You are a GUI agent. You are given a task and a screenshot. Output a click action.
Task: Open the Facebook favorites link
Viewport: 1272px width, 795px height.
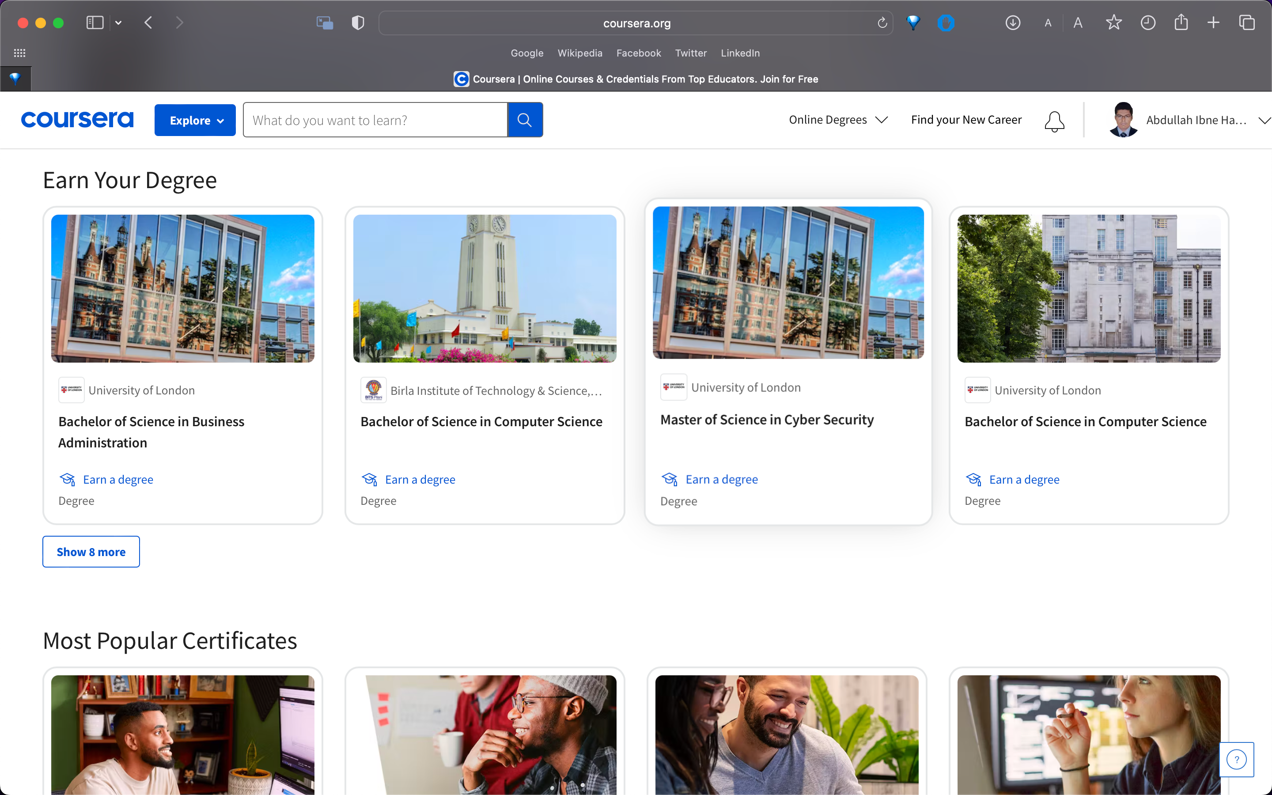[x=639, y=53]
